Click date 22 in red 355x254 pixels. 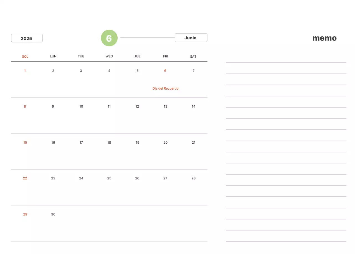[x=25, y=178]
